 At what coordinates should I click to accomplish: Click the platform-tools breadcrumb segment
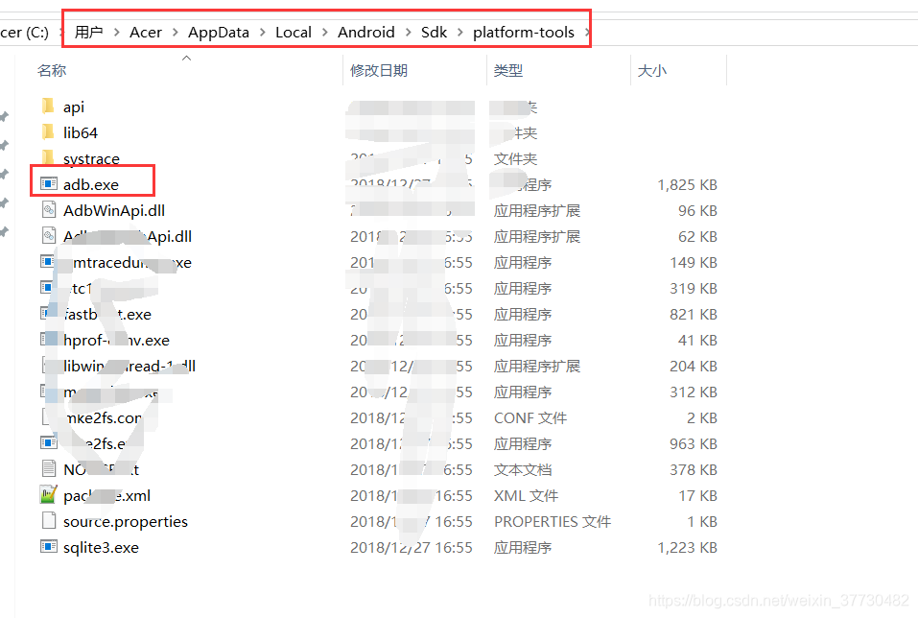(524, 33)
